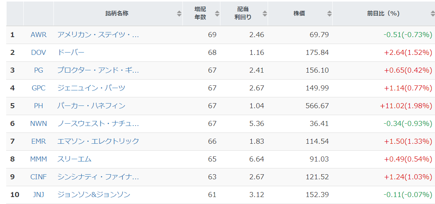
Task: Select the PG ticker symbol
Action: pos(39,70)
